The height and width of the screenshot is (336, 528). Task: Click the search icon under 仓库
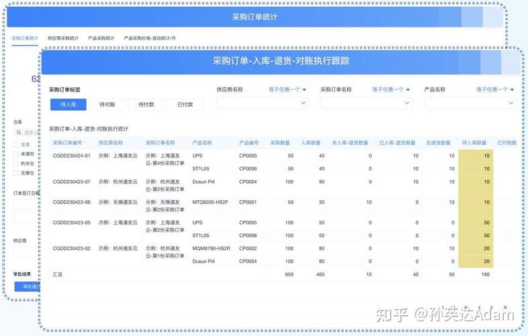point(19,132)
